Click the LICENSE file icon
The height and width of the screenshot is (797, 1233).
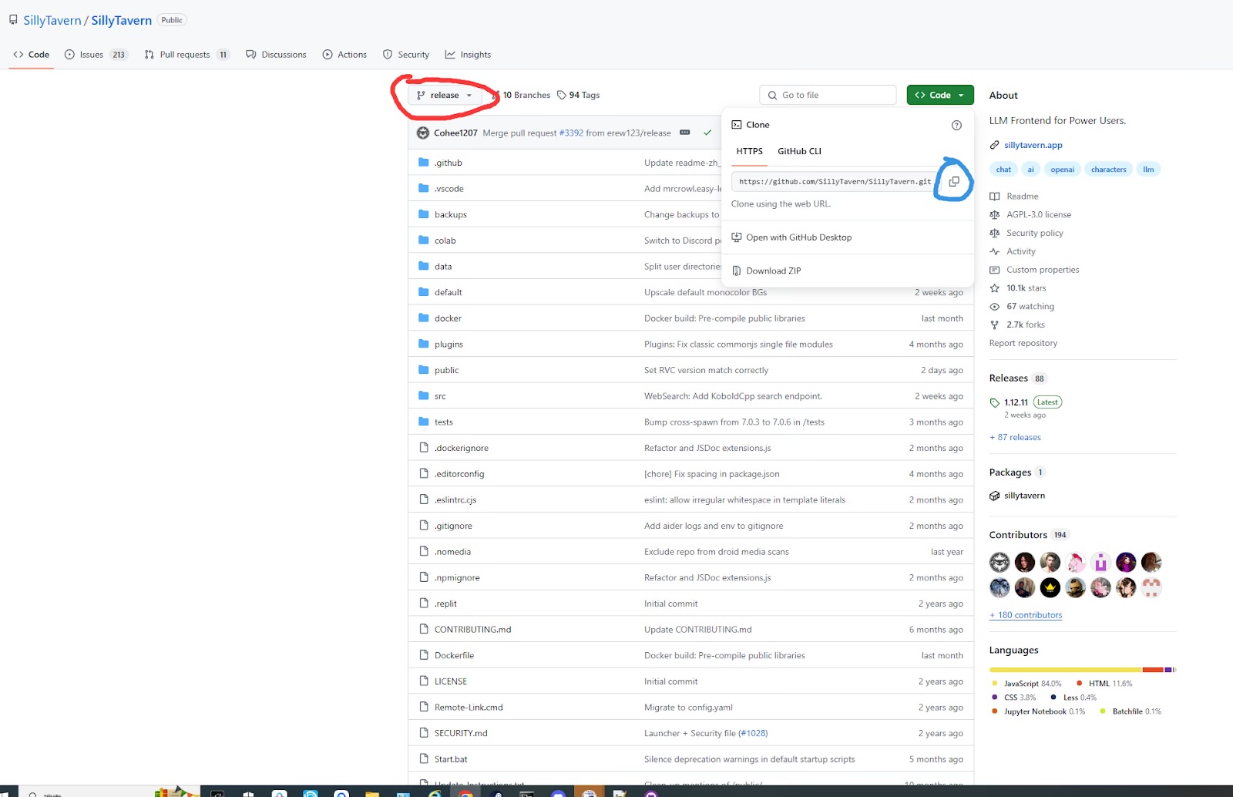click(423, 681)
